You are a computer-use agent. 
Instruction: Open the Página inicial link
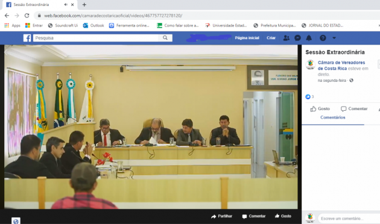point(247,38)
